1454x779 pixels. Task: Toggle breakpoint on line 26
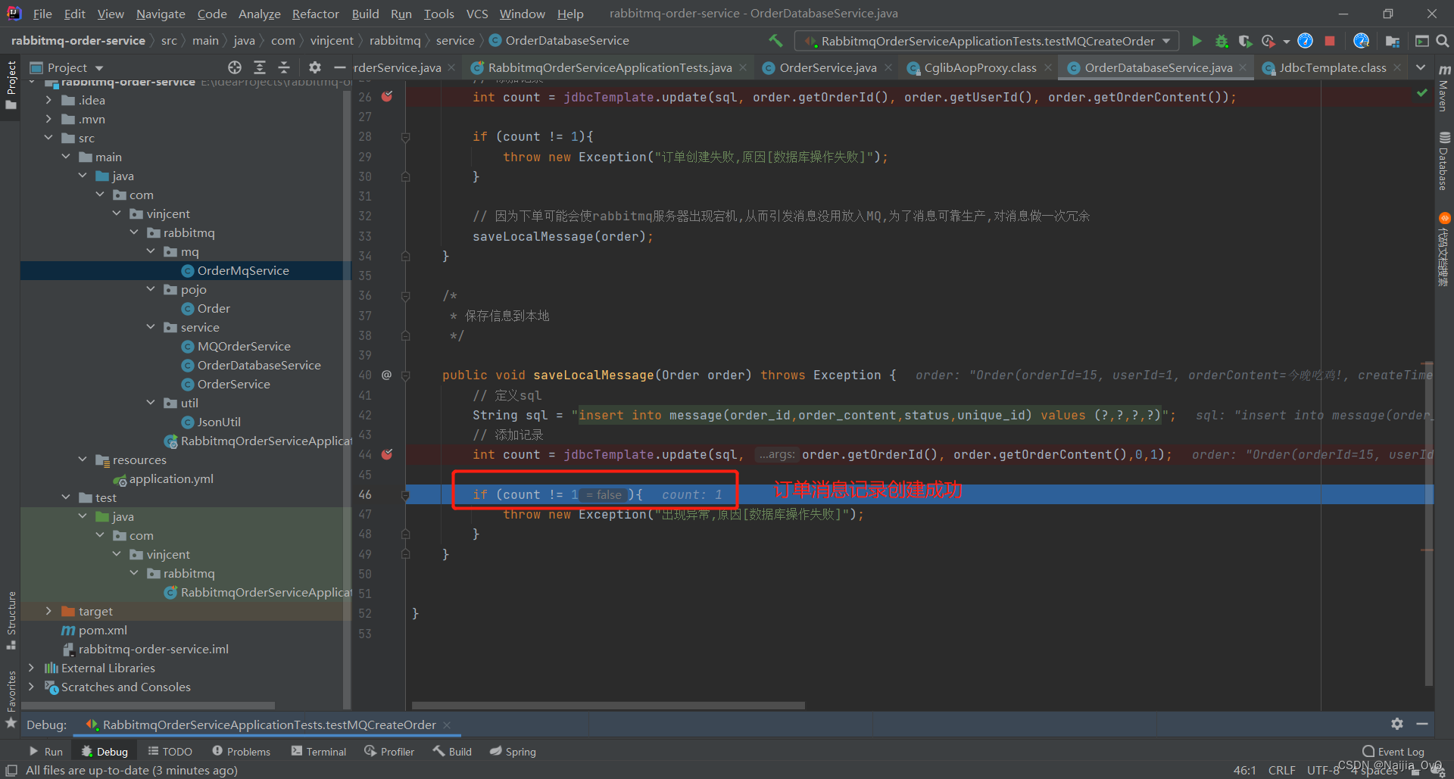(x=387, y=97)
